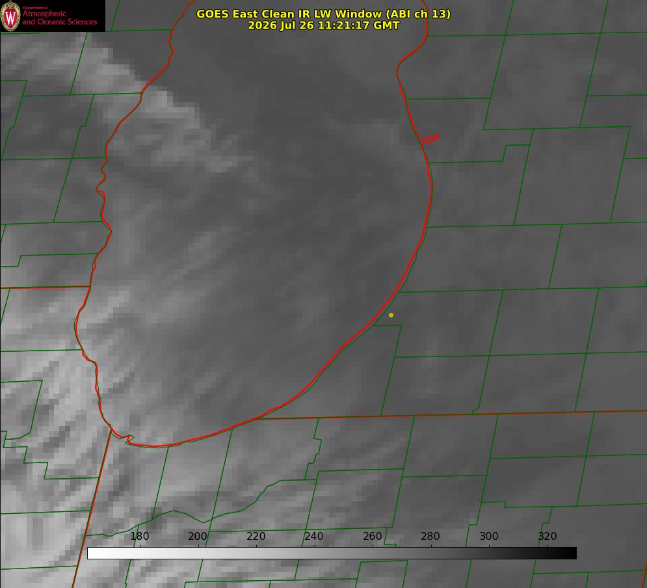The image size is (647, 588).
Task: Click the 320 colorbar label
Action: [x=548, y=536]
